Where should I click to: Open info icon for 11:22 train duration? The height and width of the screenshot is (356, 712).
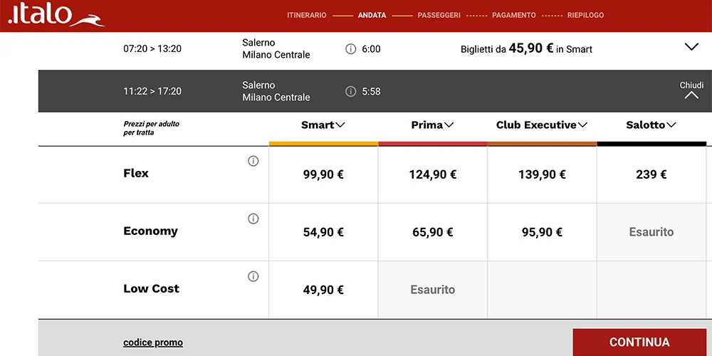[x=350, y=91]
